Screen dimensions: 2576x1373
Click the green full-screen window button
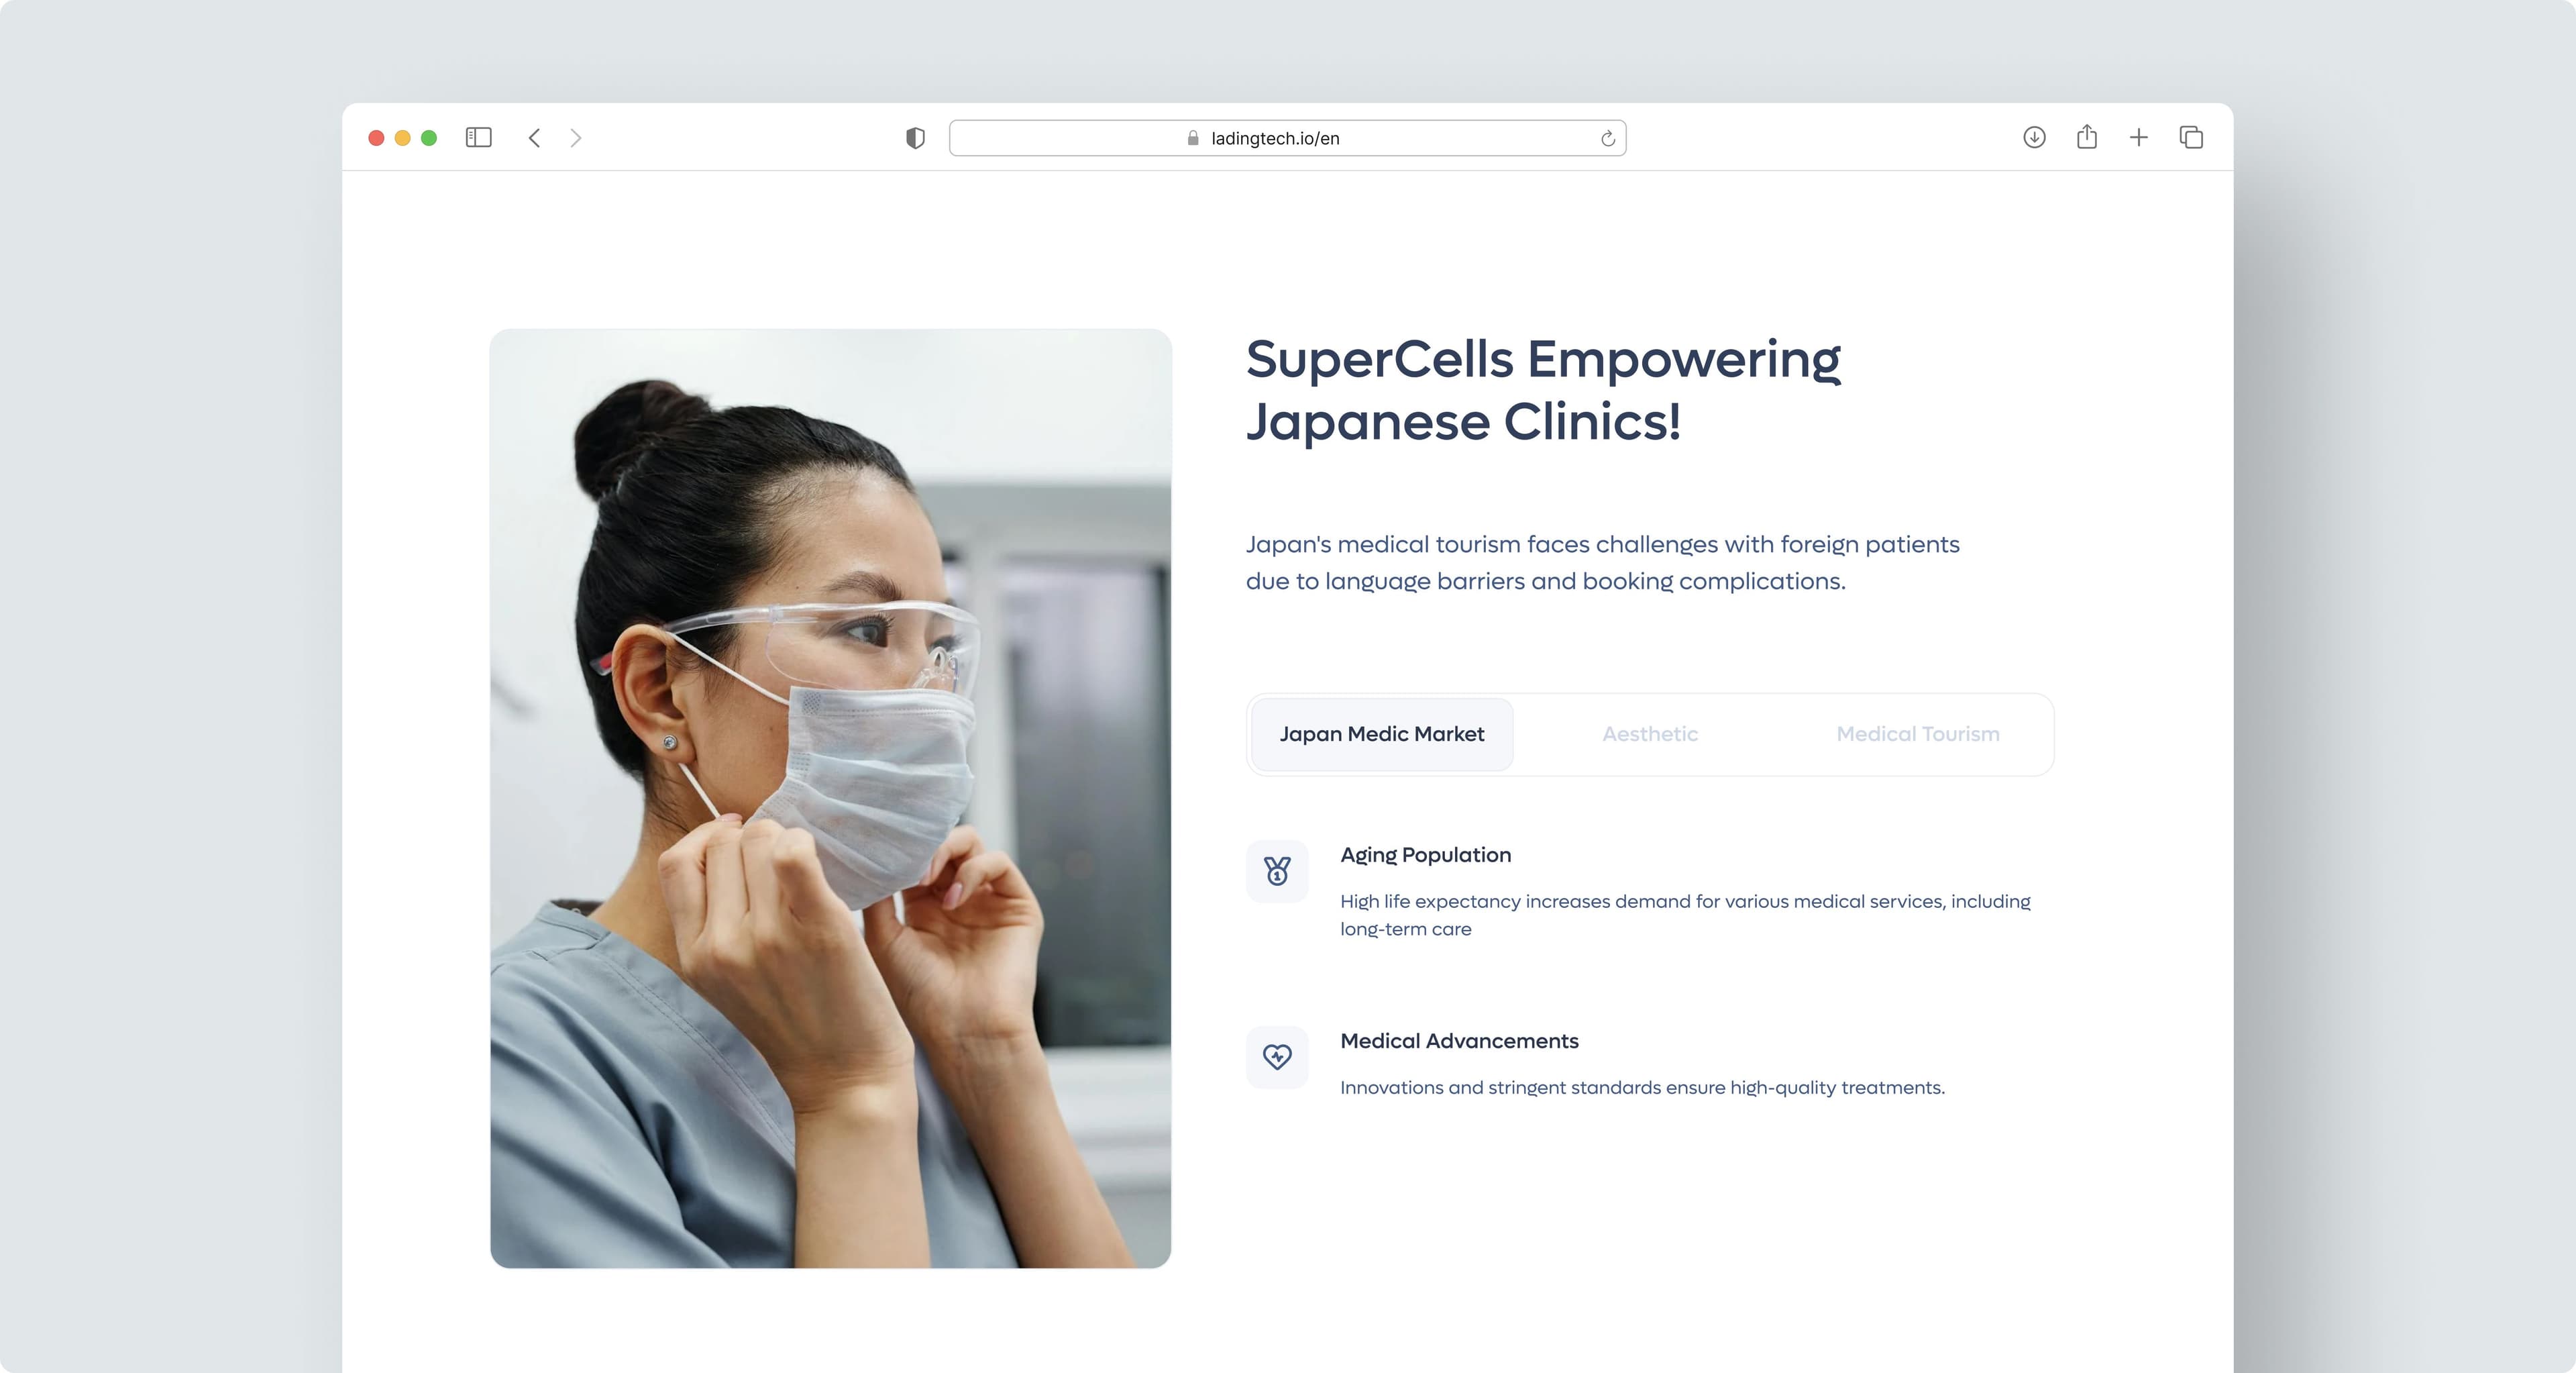point(429,138)
